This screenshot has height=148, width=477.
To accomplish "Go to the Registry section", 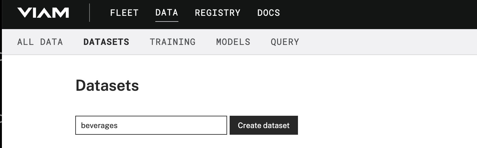I will tap(218, 13).
